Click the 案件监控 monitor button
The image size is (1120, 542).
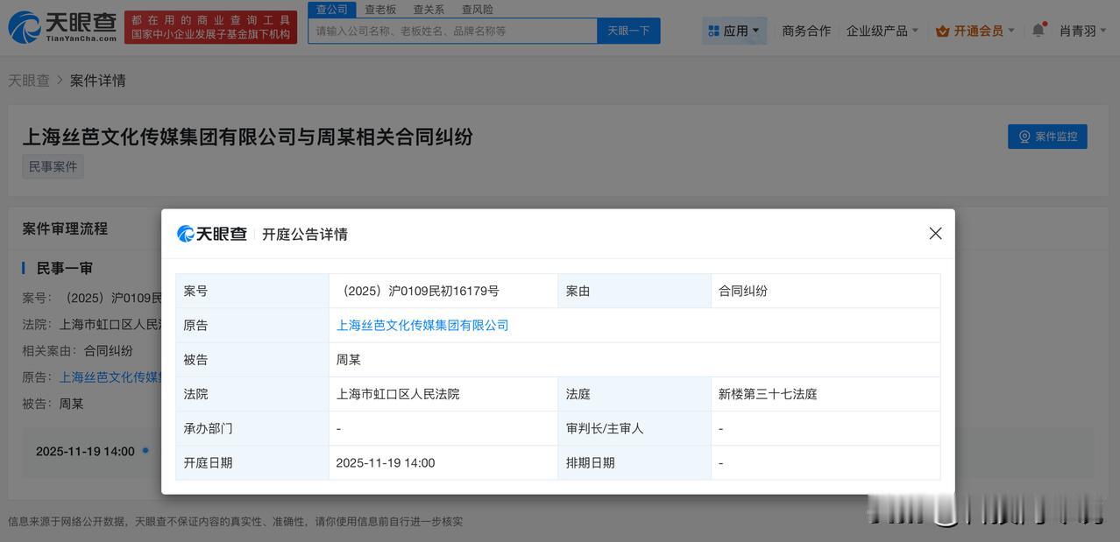pos(1047,137)
